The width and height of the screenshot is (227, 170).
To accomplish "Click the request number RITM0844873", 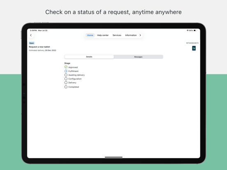I will [x=192, y=43].
